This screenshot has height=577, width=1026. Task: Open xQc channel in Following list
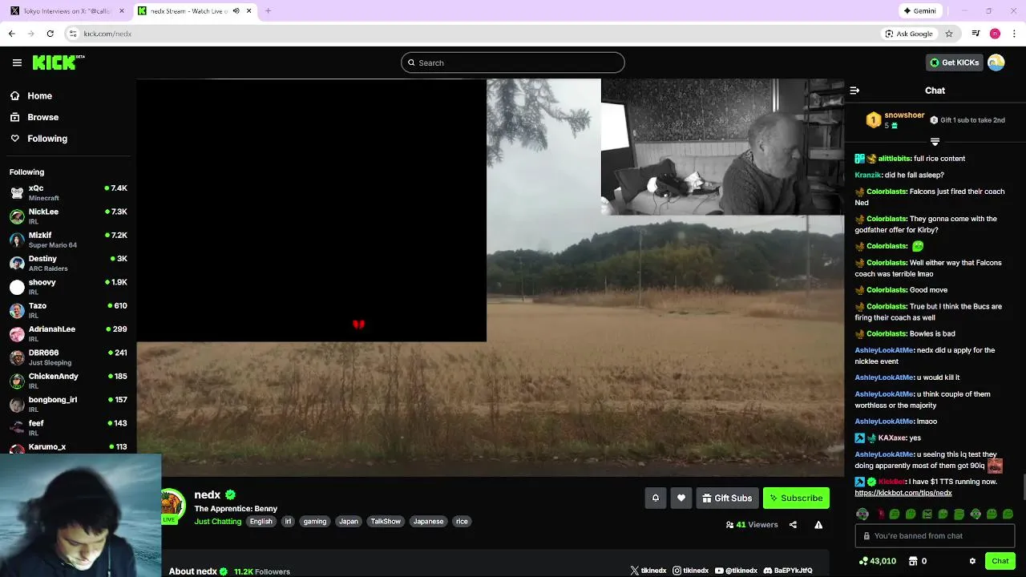(69, 192)
